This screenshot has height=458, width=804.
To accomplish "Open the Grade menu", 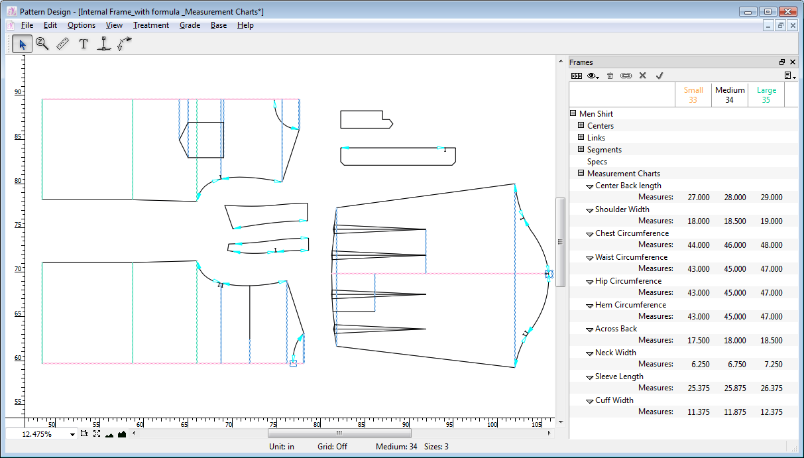I will [x=190, y=25].
